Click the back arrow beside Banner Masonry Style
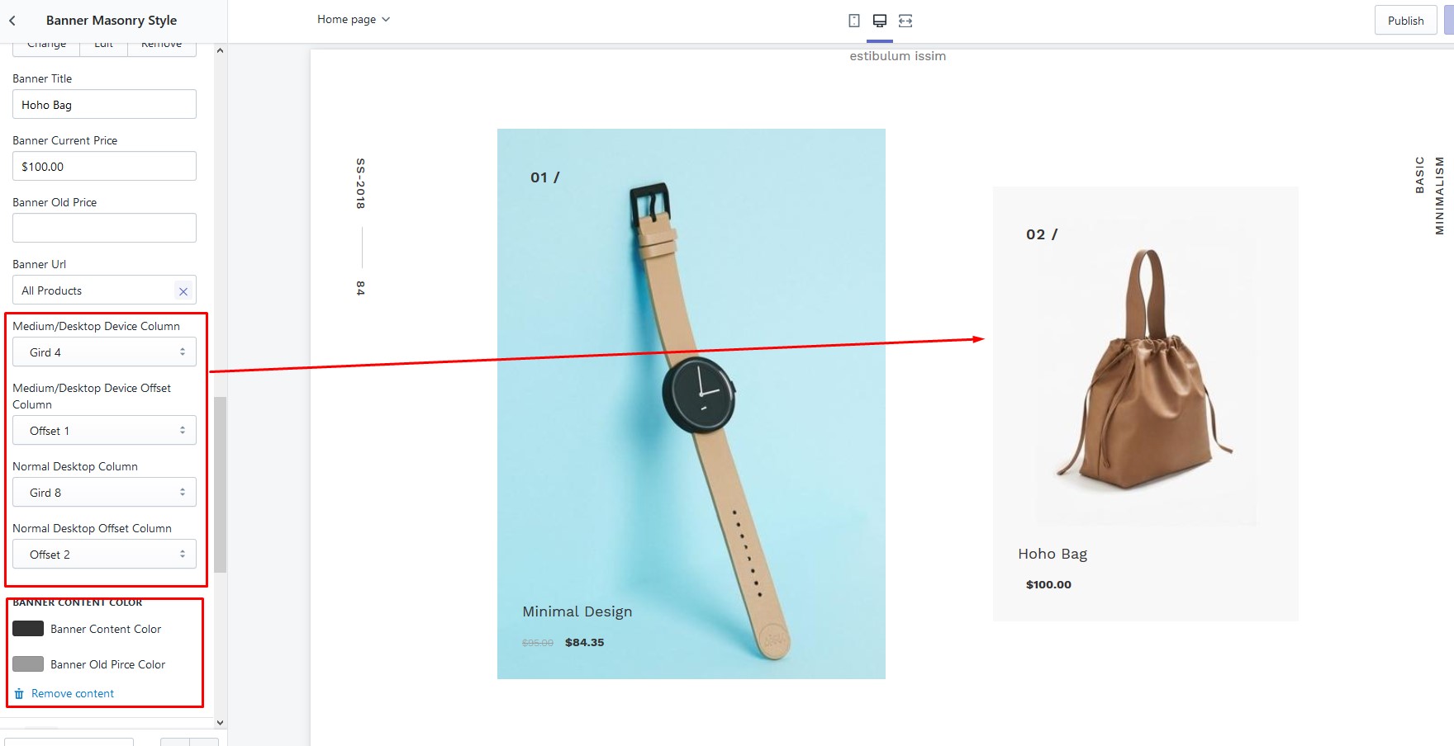1454x746 pixels. point(12,21)
